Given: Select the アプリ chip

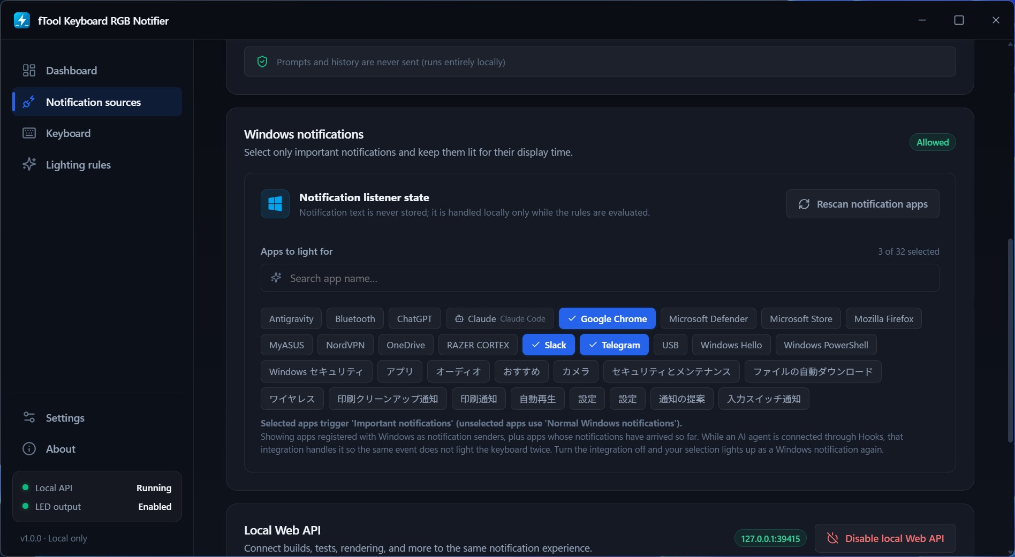Looking at the screenshot, I should coord(400,371).
